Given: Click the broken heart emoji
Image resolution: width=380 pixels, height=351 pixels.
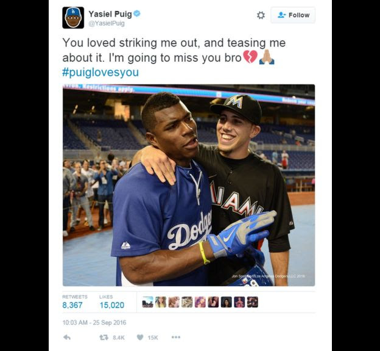Looking at the screenshot, I should pyautogui.click(x=250, y=57).
